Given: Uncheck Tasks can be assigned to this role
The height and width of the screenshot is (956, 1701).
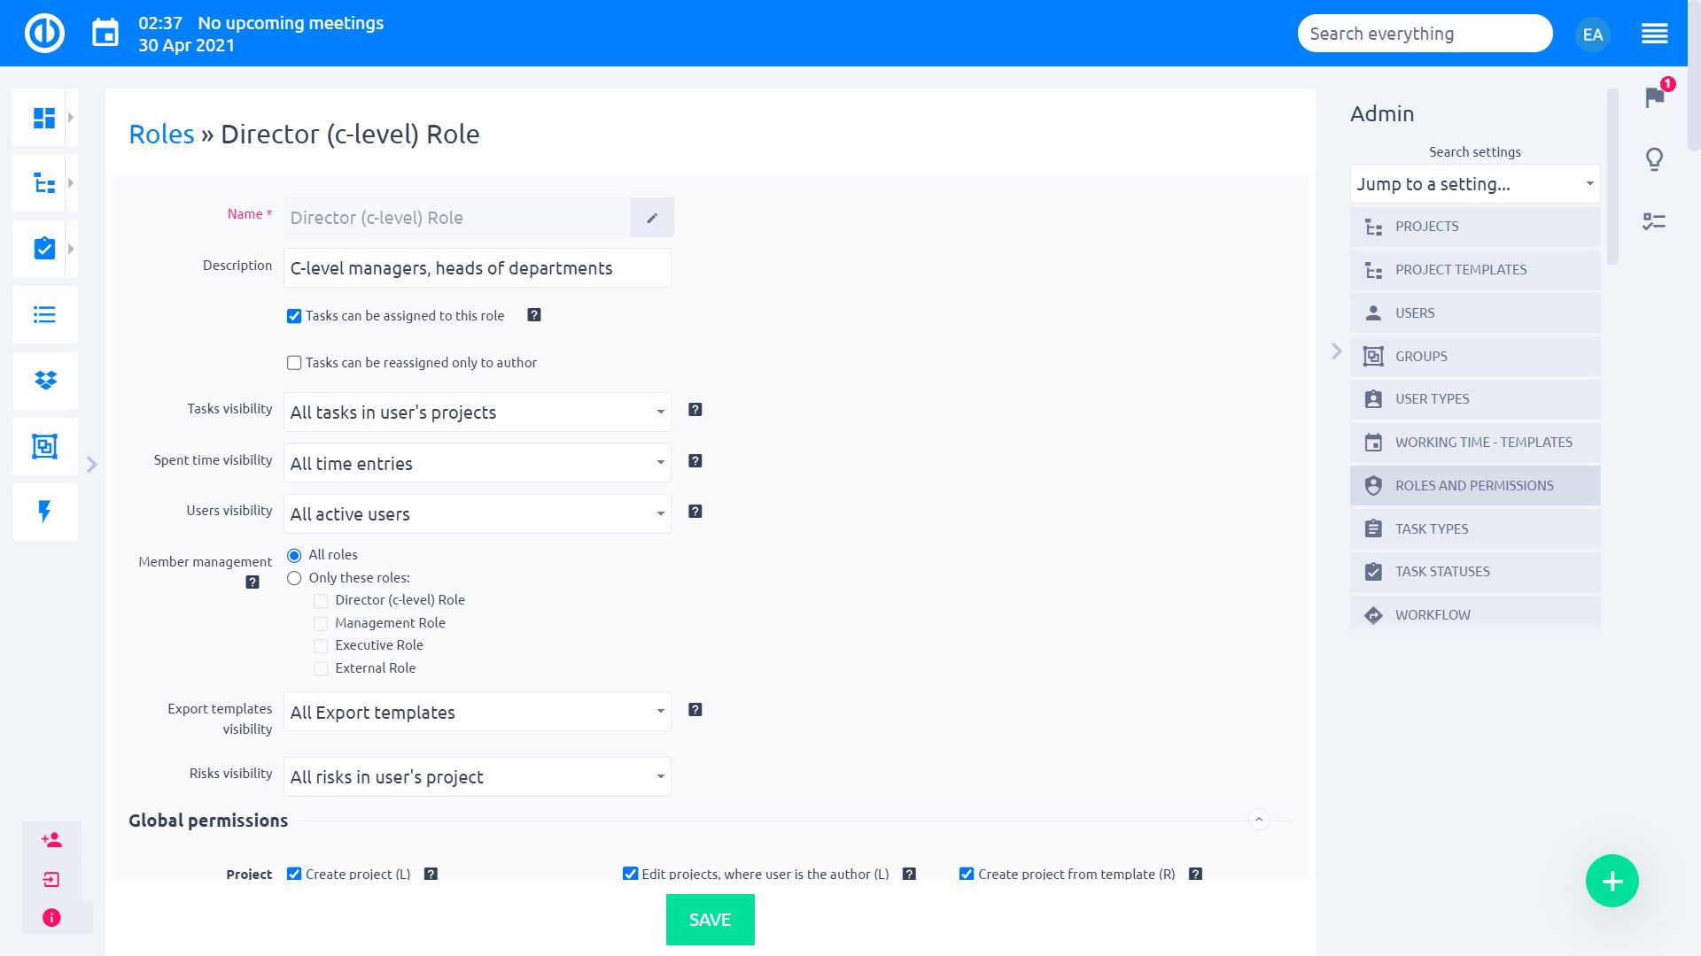Looking at the screenshot, I should 294,316.
